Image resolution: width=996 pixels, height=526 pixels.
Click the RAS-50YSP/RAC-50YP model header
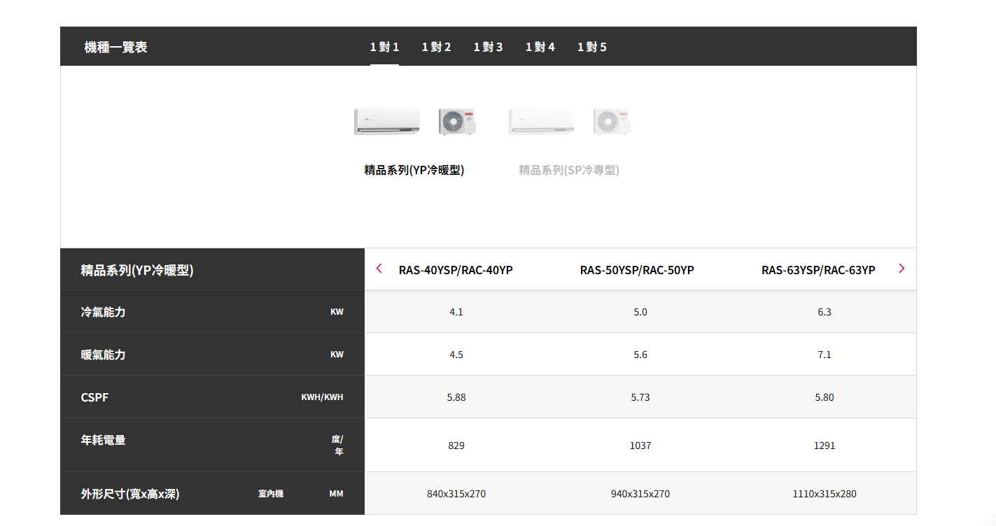tap(637, 270)
